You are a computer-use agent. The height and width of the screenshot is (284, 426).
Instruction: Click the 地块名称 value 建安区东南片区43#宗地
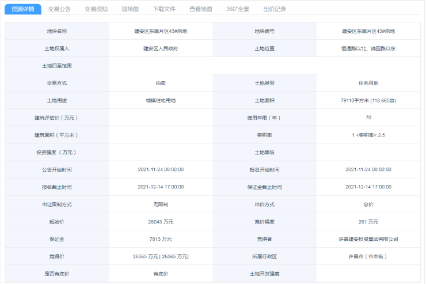pos(161,31)
